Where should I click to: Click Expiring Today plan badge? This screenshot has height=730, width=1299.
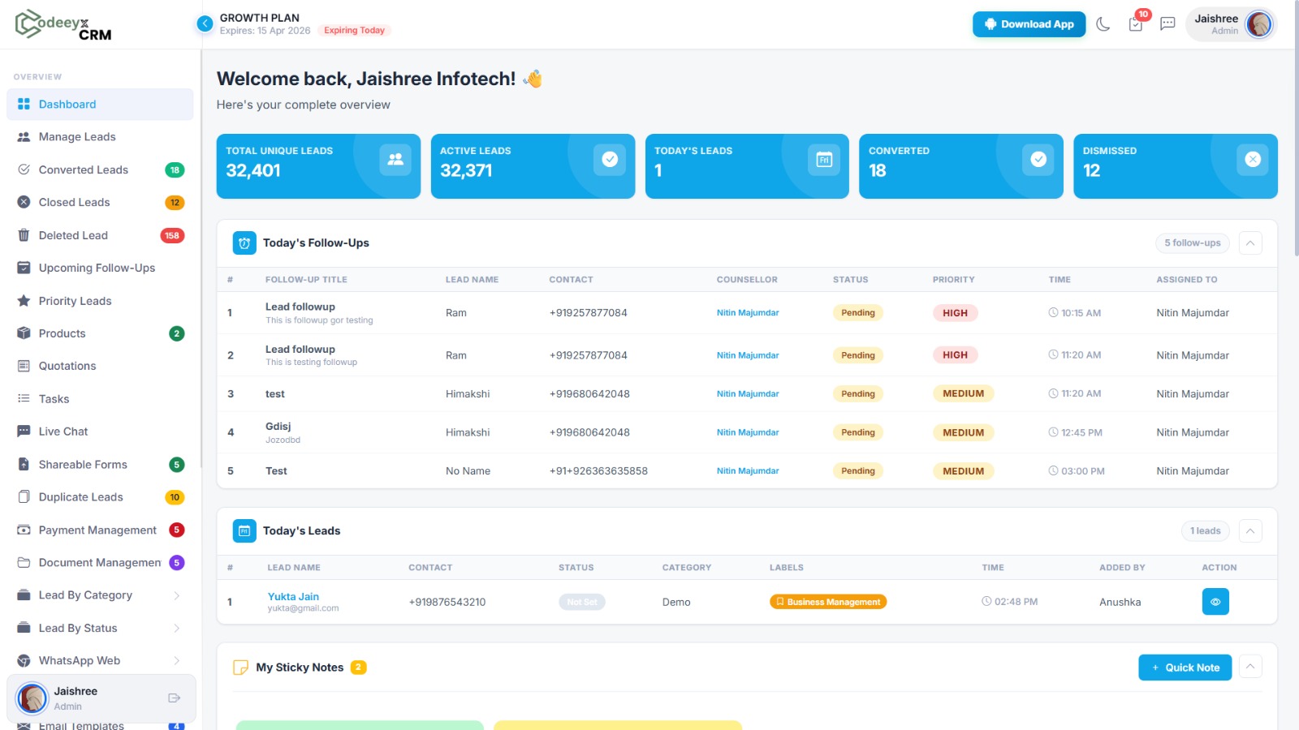coord(354,31)
